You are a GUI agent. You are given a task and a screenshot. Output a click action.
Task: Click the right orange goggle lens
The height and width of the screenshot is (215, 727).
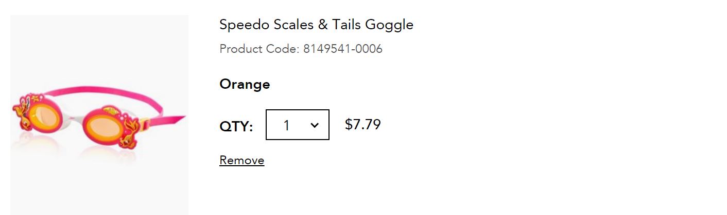pos(102,126)
